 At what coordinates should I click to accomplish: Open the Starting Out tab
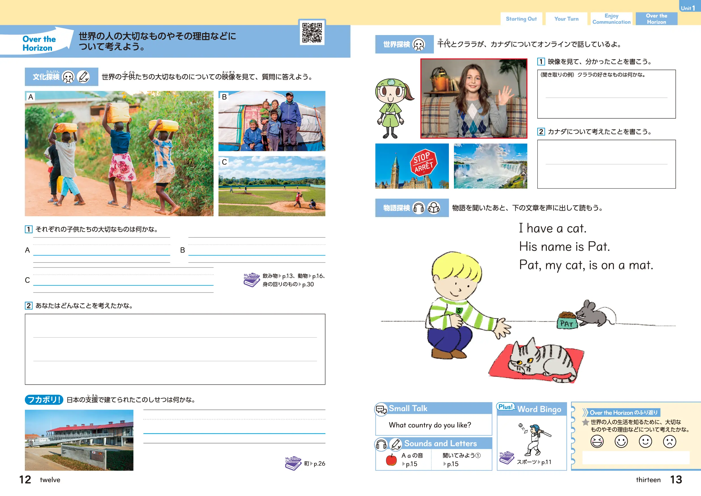(x=521, y=19)
